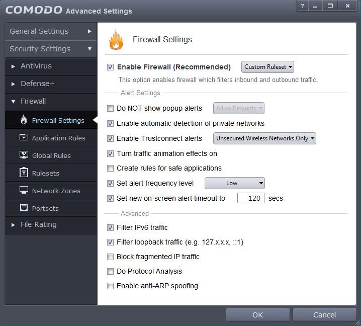The height and width of the screenshot is (326, 361).
Task: Click the OK button
Action: (257, 315)
